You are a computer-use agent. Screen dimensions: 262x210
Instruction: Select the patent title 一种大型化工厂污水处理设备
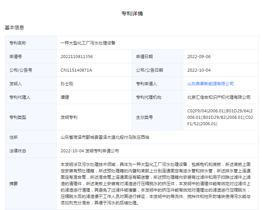point(88,43)
